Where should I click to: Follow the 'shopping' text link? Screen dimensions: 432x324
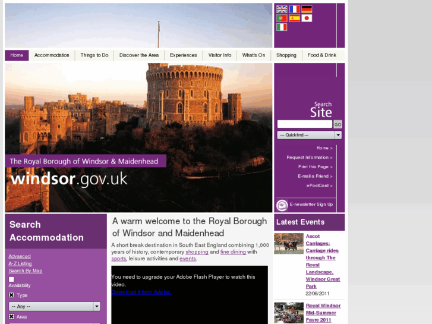point(197,251)
